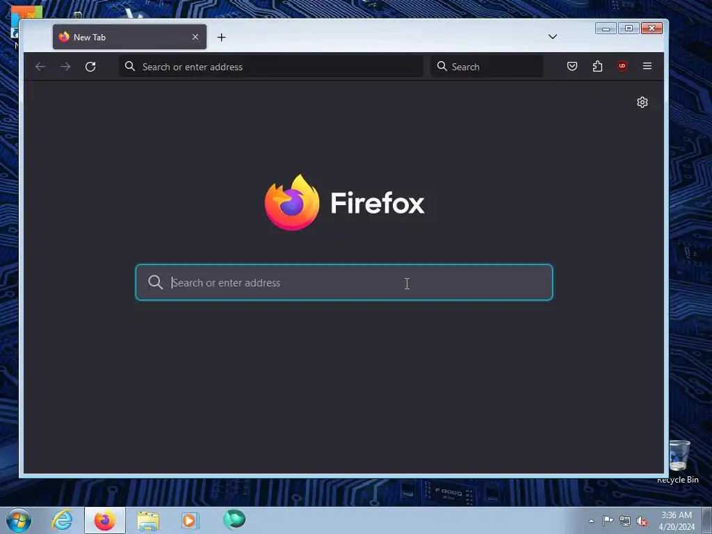Minimize the Firefox window
The height and width of the screenshot is (534, 712).
pyautogui.click(x=606, y=28)
